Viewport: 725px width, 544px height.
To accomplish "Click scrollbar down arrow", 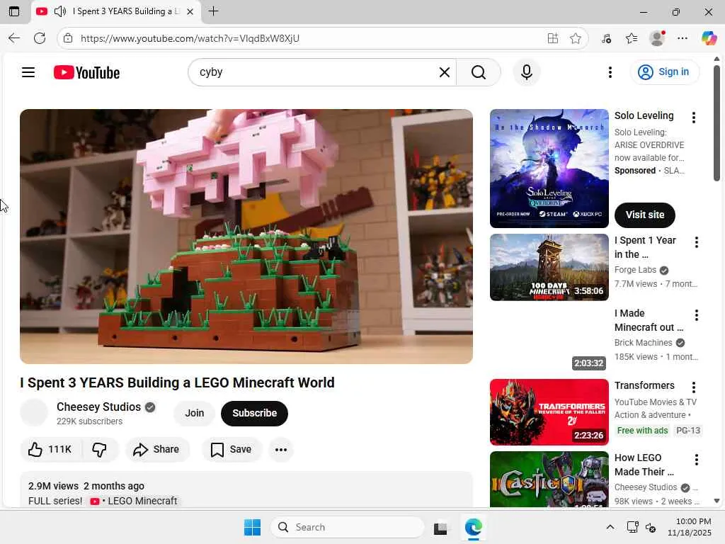I will [717, 501].
